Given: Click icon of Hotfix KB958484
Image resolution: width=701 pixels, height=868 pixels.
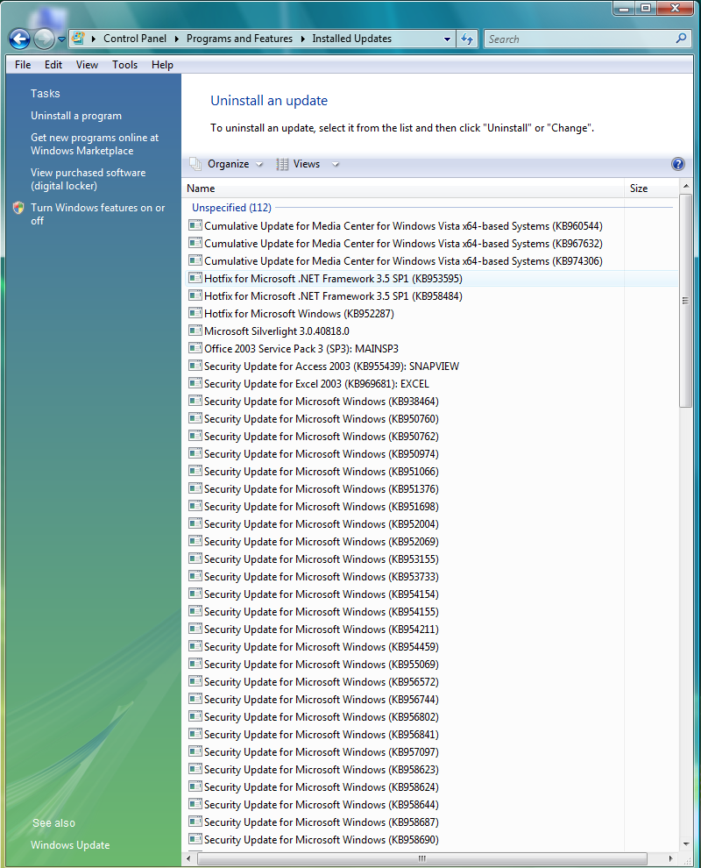Looking at the screenshot, I should (x=195, y=295).
